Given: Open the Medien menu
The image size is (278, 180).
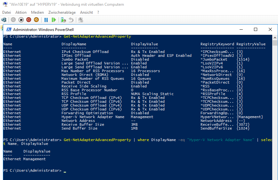Looking at the screenshot, I should [x=37, y=12].
